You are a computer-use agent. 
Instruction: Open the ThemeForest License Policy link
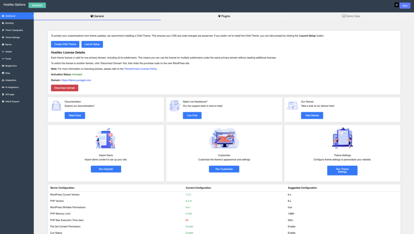140,69
